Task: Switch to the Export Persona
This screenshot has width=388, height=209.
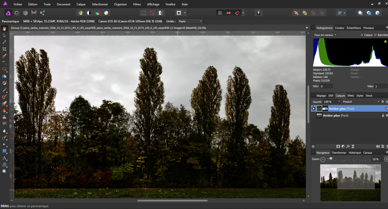Action: pos(42,13)
